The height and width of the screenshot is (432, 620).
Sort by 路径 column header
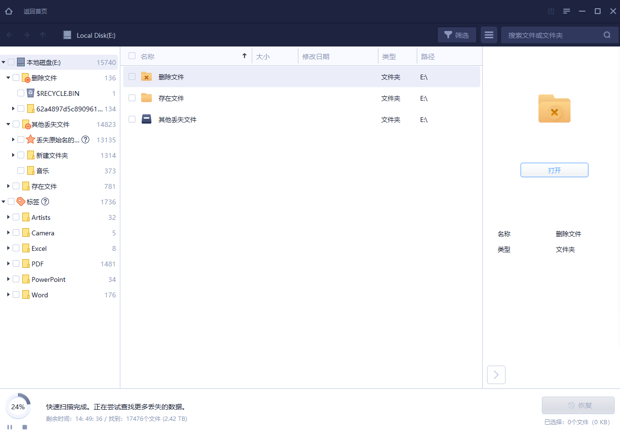point(428,57)
